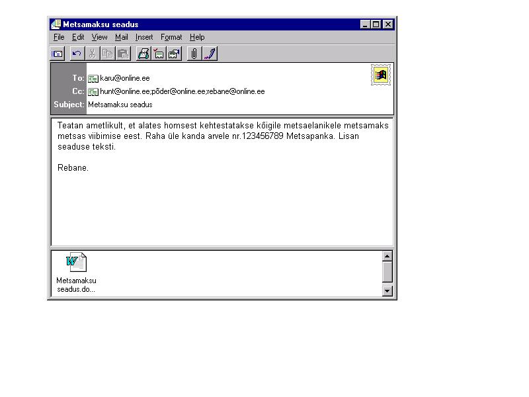Click the address card icon beside Cc

click(93, 92)
